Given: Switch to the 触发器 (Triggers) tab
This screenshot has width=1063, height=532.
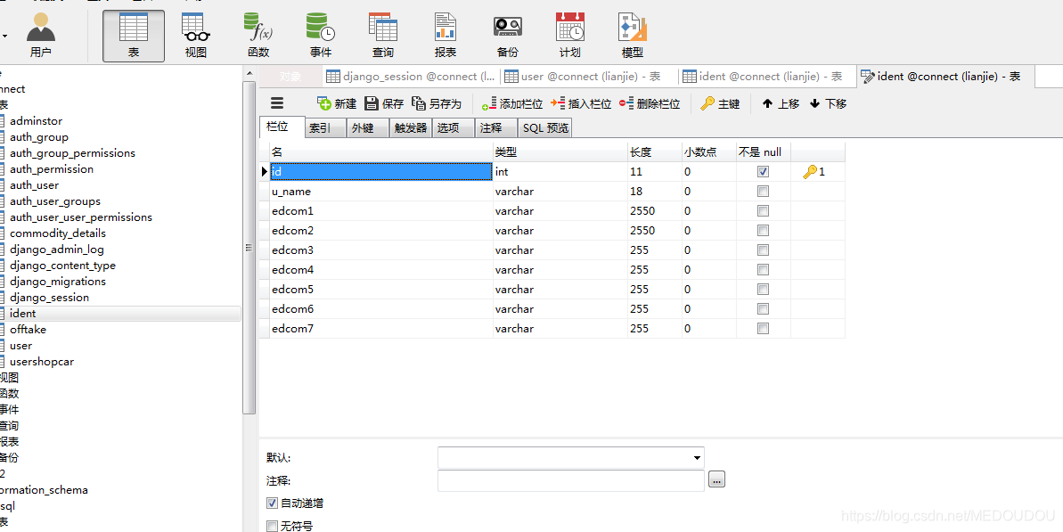Looking at the screenshot, I should (x=411, y=127).
